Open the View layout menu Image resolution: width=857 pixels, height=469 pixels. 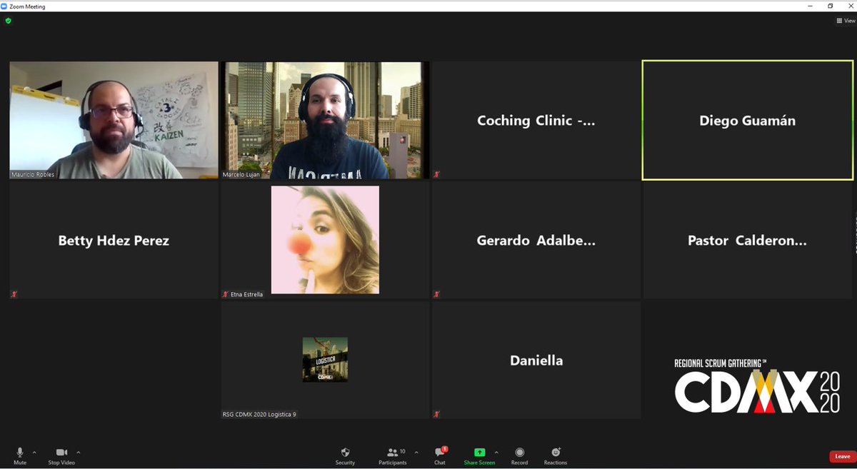846,21
